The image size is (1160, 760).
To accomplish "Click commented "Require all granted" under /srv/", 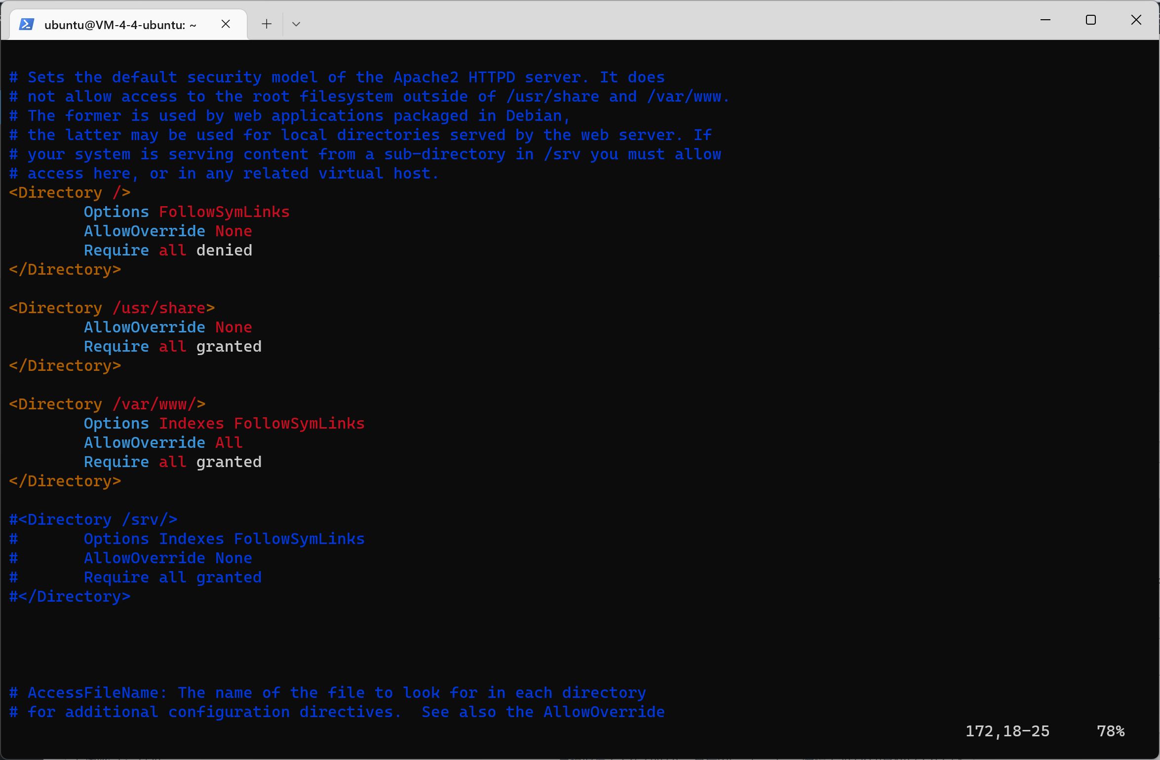I will (x=173, y=577).
